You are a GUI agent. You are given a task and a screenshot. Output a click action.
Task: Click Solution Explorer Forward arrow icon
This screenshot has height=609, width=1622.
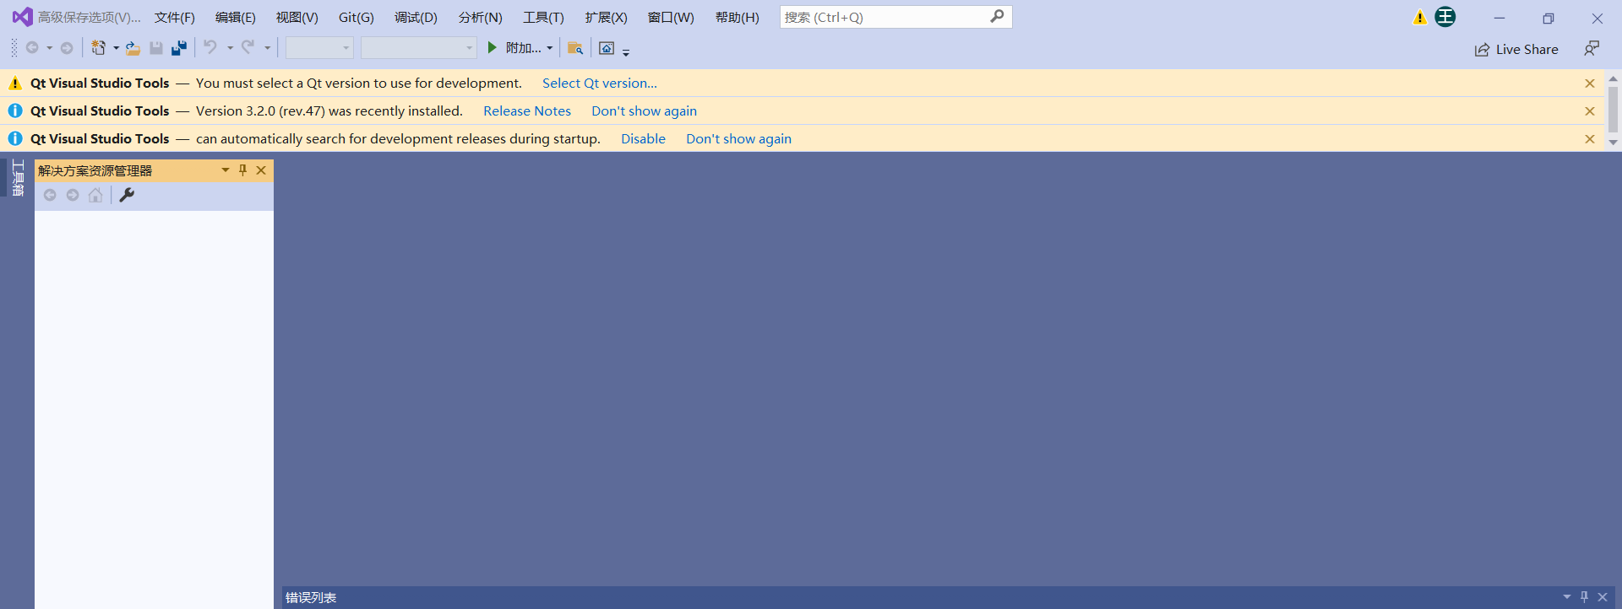coord(73,195)
